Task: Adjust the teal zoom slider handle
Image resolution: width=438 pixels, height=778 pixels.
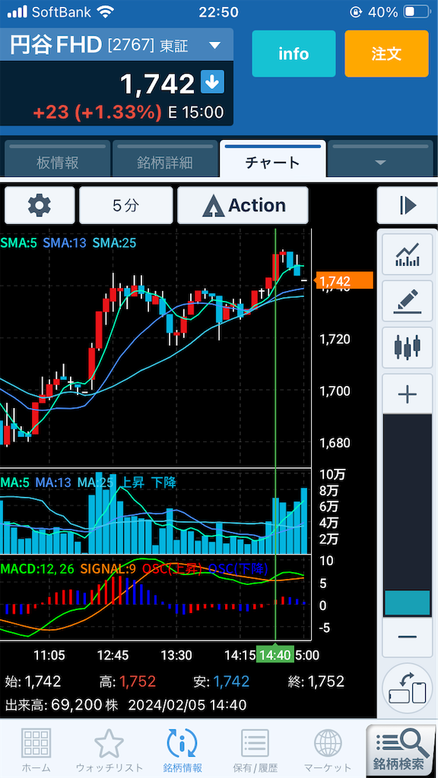Action: pyautogui.click(x=408, y=602)
